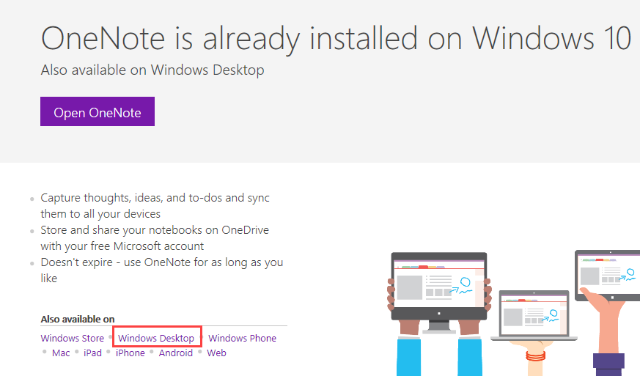Open the Windows Phone link
640x376 pixels.
(x=242, y=339)
